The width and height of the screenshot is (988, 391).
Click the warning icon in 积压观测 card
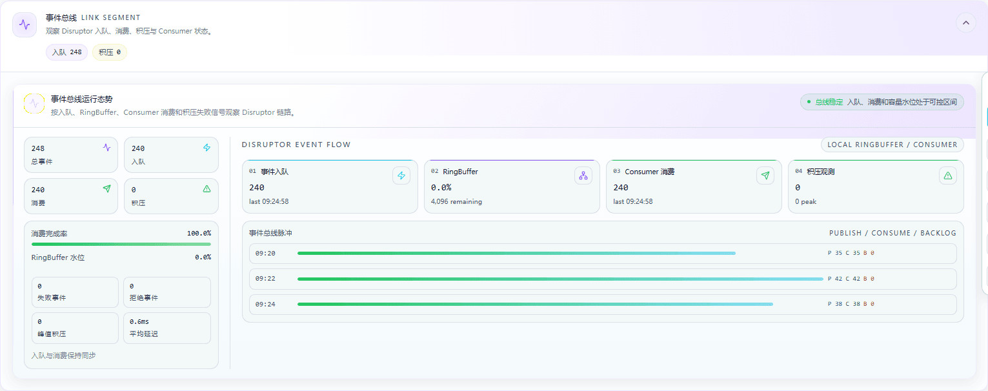948,175
